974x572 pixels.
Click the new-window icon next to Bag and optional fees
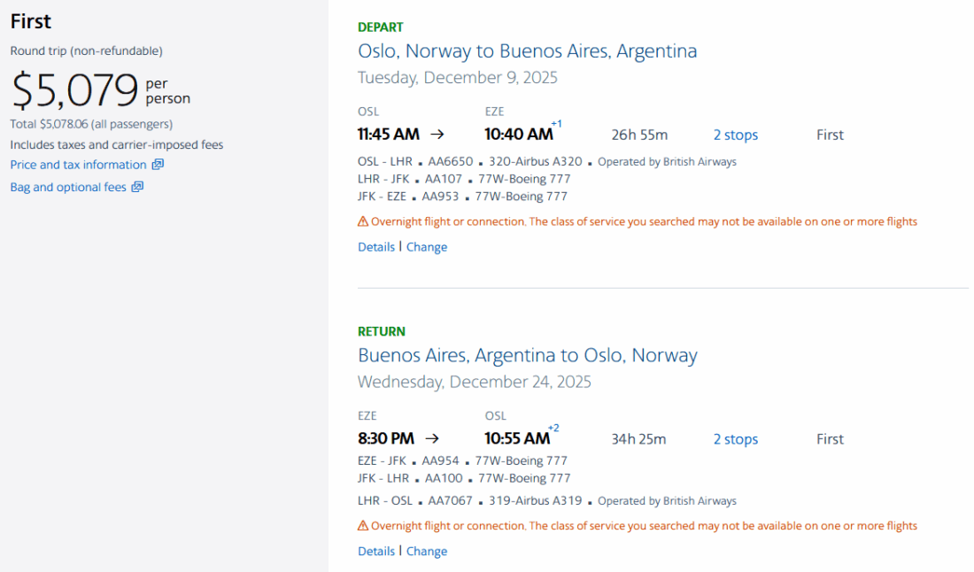tap(137, 187)
